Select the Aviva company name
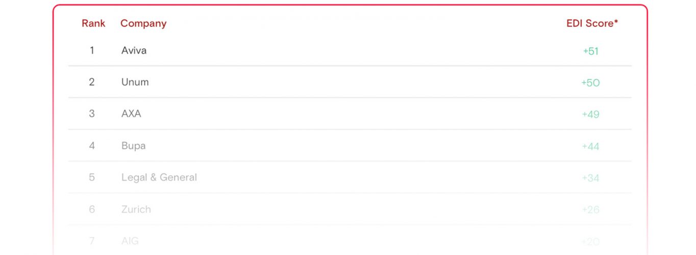The image size is (696, 255). pyautogui.click(x=134, y=50)
